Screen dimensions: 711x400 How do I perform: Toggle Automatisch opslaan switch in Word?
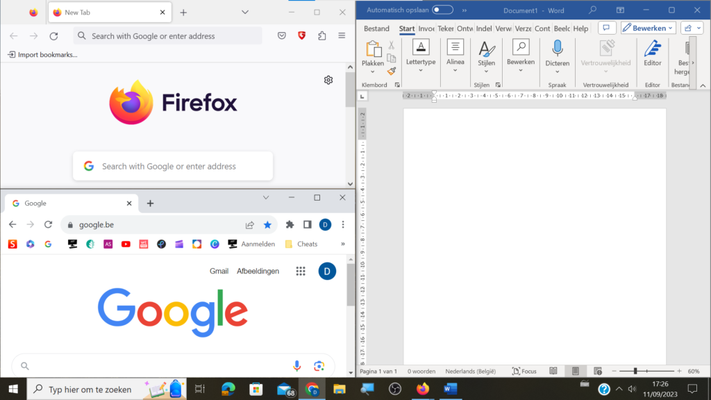point(442,10)
